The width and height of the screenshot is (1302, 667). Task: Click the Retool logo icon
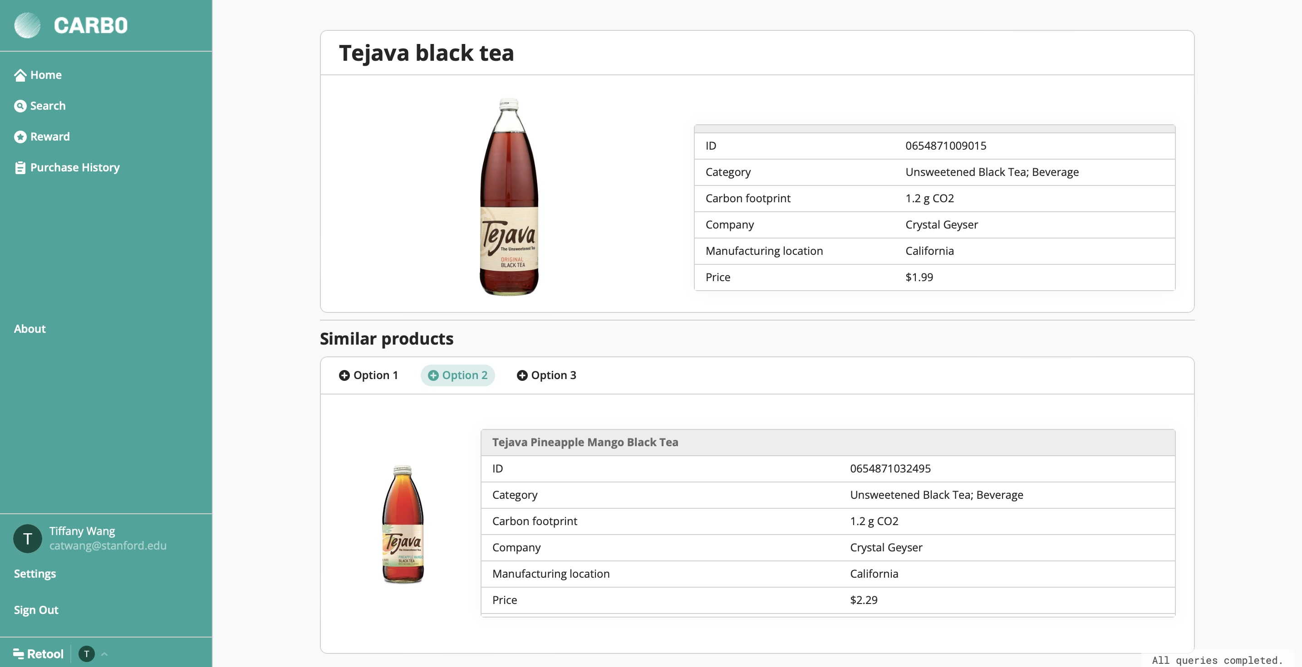point(19,654)
